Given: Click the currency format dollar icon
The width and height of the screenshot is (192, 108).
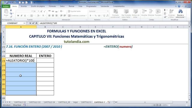Looking at the screenshot, I should click(x=91, y=16).
